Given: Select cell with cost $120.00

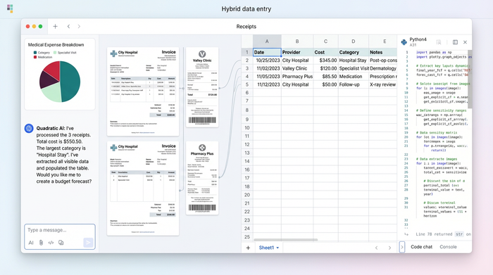Looking at the screenshot, I should (x=325, y=68).
